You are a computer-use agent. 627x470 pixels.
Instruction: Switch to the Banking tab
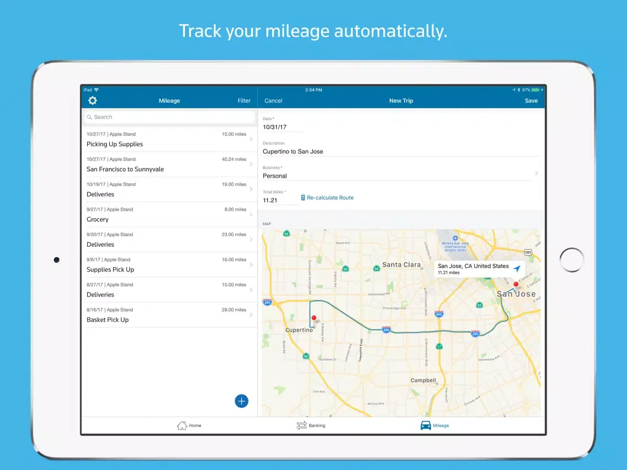point(311,425)
